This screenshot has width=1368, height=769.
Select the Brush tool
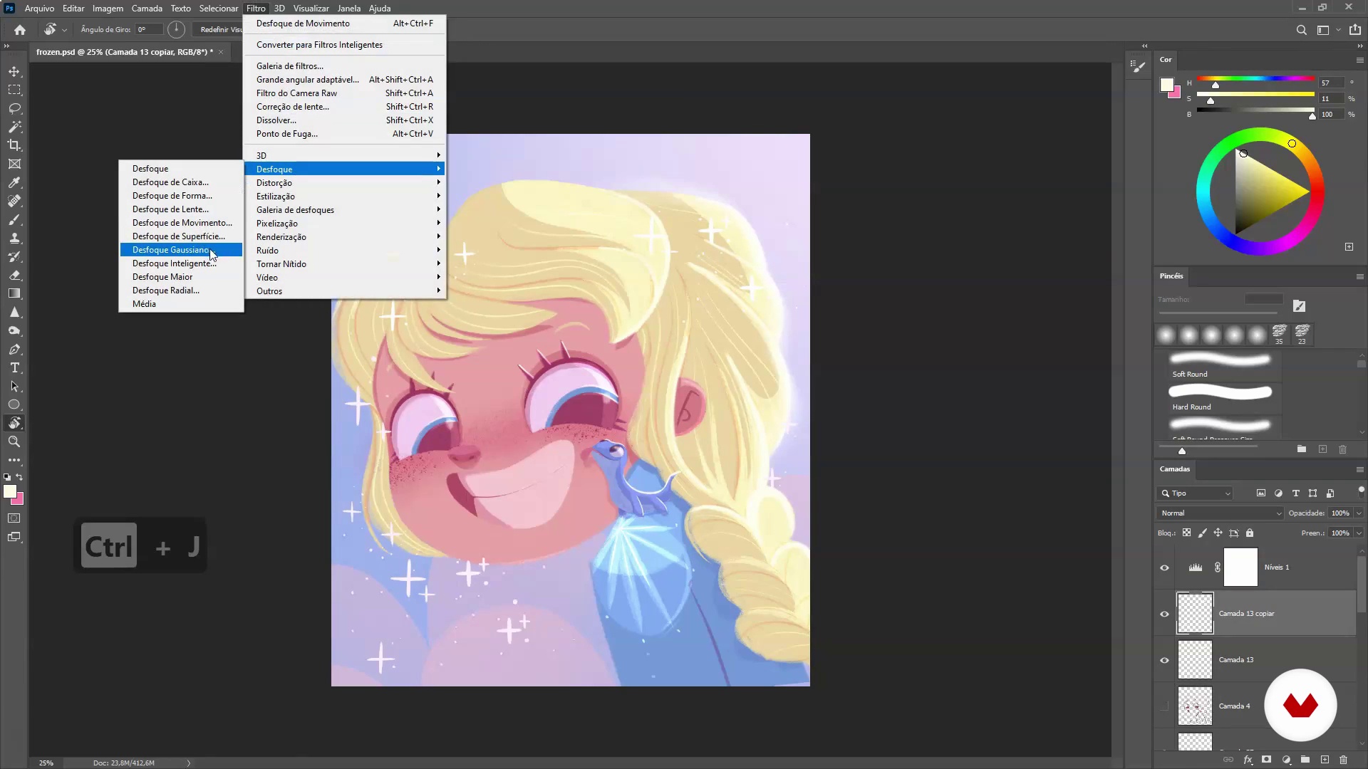14,220
